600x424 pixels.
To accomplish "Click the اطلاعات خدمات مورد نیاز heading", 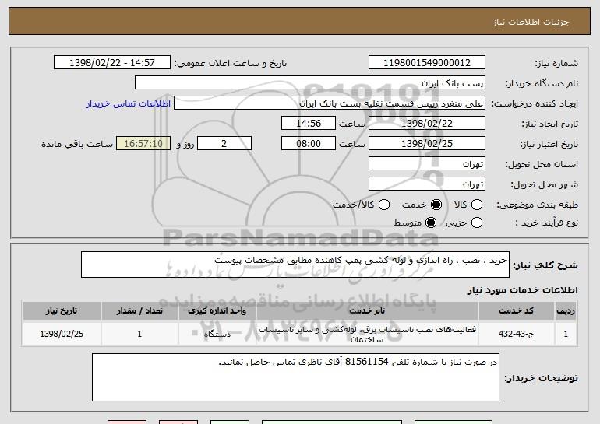I will [522, 290].
